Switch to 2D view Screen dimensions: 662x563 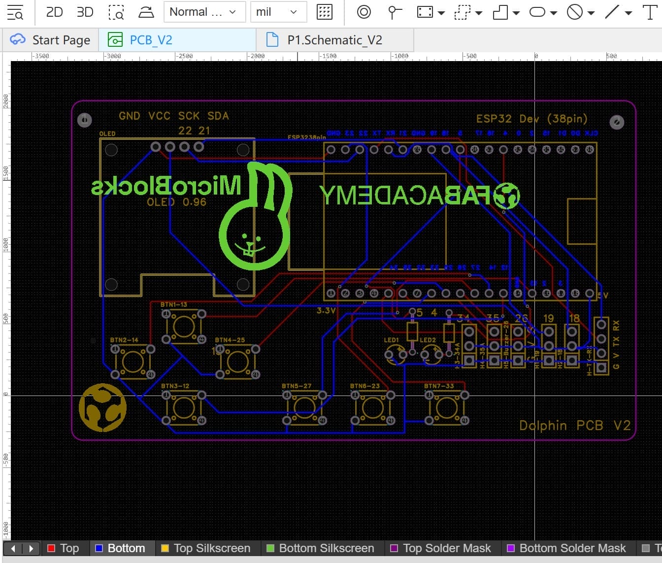click(x=54, y=12)
